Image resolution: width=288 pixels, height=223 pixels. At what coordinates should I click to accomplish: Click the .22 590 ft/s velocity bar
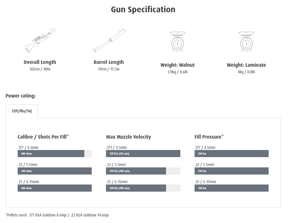(136, 171)
